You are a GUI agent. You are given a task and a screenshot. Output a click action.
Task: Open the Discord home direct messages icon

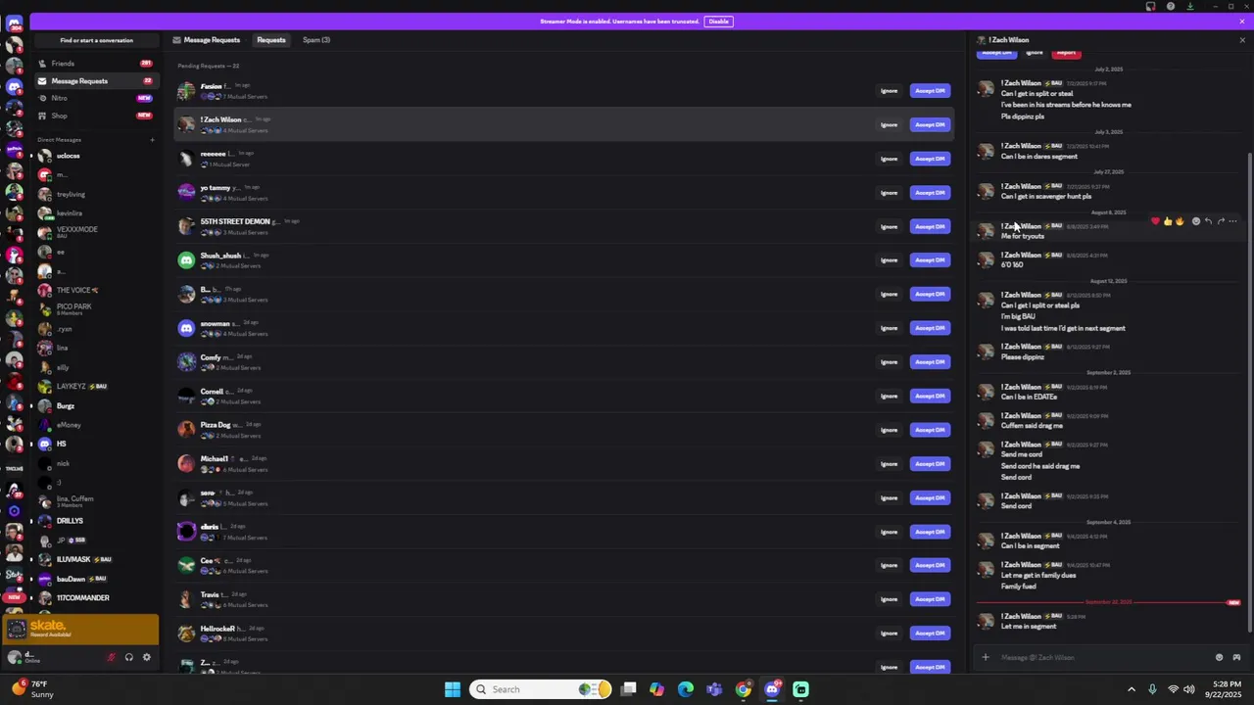tap(14, 24)
